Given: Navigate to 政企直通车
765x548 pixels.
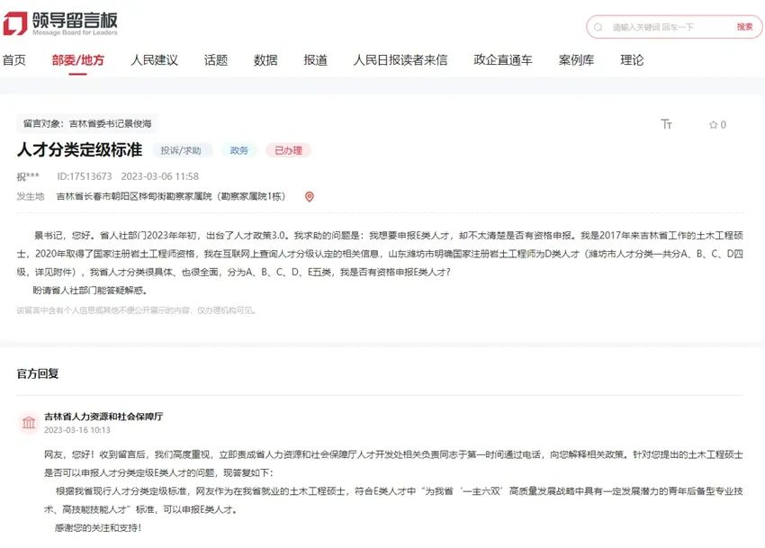Looking at the screenshot, I should 502,60.
